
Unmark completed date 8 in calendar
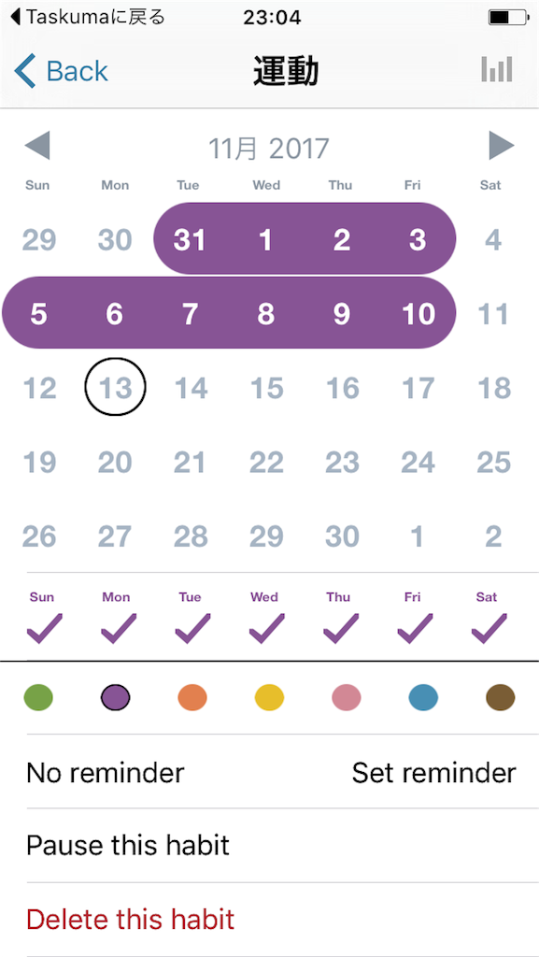tap(265, 314)
